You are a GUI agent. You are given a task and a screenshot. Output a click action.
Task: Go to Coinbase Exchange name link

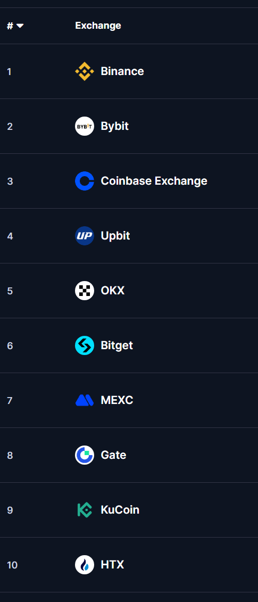154,181
